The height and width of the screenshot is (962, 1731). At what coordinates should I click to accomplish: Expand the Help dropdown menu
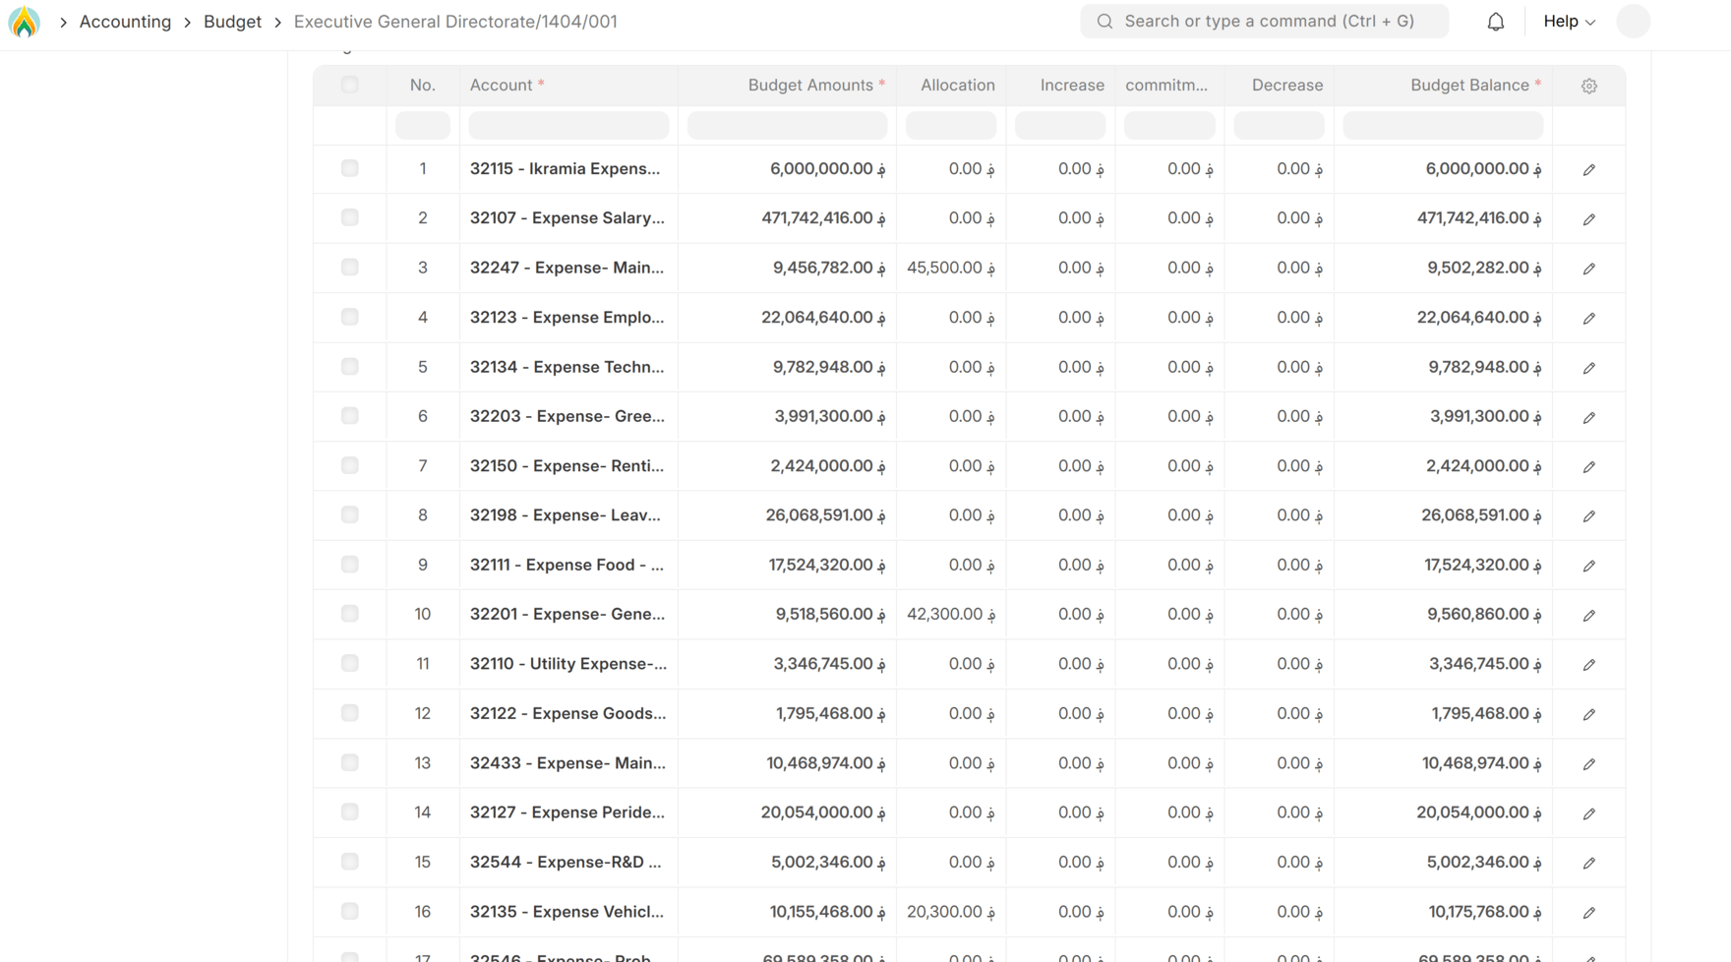(x=1568, y=22)
